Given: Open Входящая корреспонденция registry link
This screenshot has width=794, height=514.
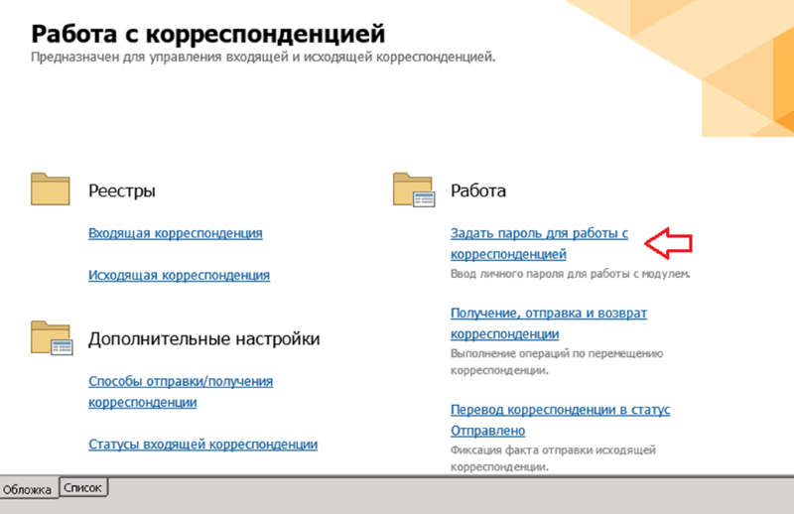Looking at the screenshot, I should coord(176,233).
